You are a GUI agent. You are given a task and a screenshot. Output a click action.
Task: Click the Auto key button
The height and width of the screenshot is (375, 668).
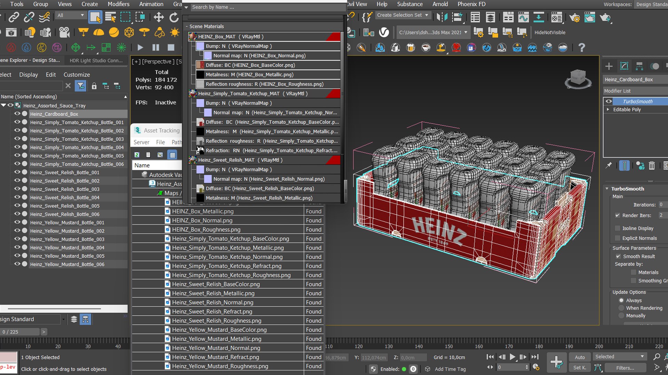(x=580, y=357)
